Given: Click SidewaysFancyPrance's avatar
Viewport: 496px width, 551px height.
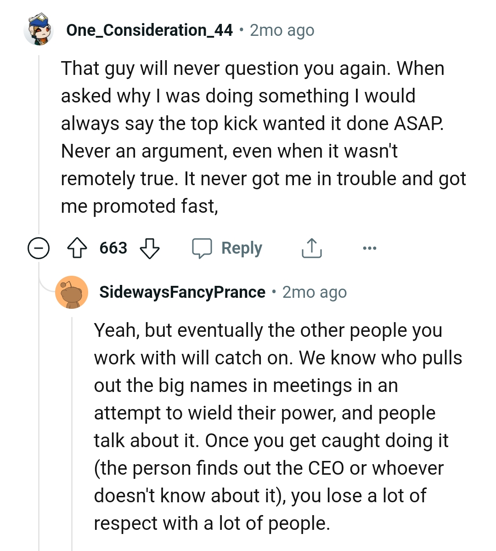Looking at the screenshot, I should coord(72,292).
